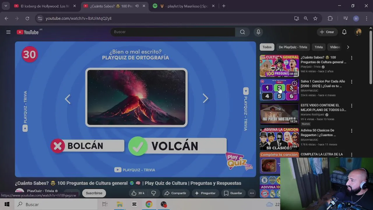The width and height of the screenshot is (373, 210).
Task: Click the PlayQuiz channel avatar below video
Action: [x=20, y=193]
